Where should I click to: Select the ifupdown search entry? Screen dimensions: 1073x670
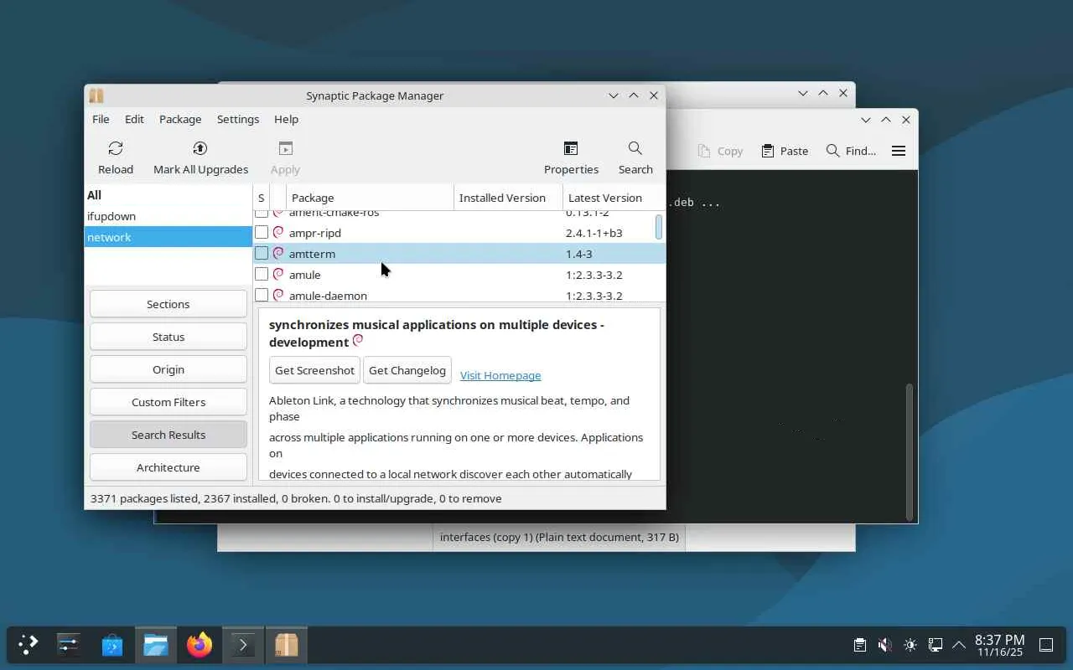(168, 216)
